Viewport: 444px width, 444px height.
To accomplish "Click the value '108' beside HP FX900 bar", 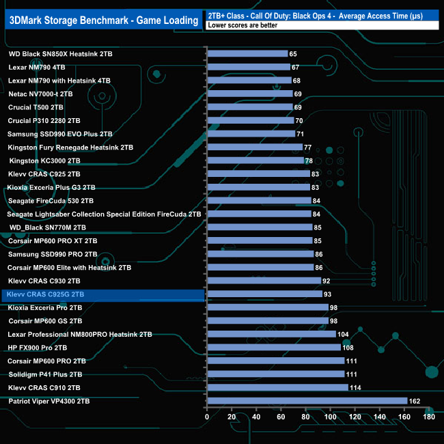I will 348,348.
